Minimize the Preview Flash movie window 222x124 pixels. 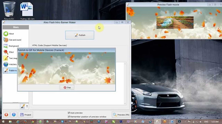pyautogui.click(x=210, y=5)
